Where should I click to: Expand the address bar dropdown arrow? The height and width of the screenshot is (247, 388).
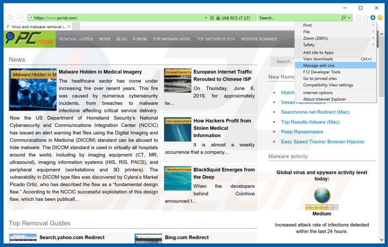click(x=206, y=18)
